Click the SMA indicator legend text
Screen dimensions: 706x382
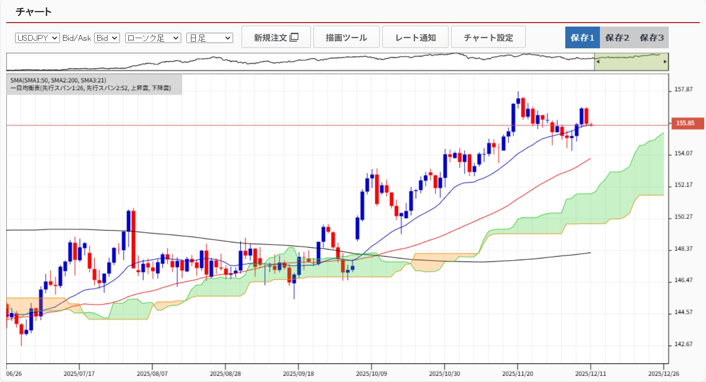click(x=58, y=80)
